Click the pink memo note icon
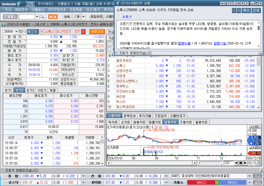This screenshot has height=186, width=264. click(x=41, y=32)
